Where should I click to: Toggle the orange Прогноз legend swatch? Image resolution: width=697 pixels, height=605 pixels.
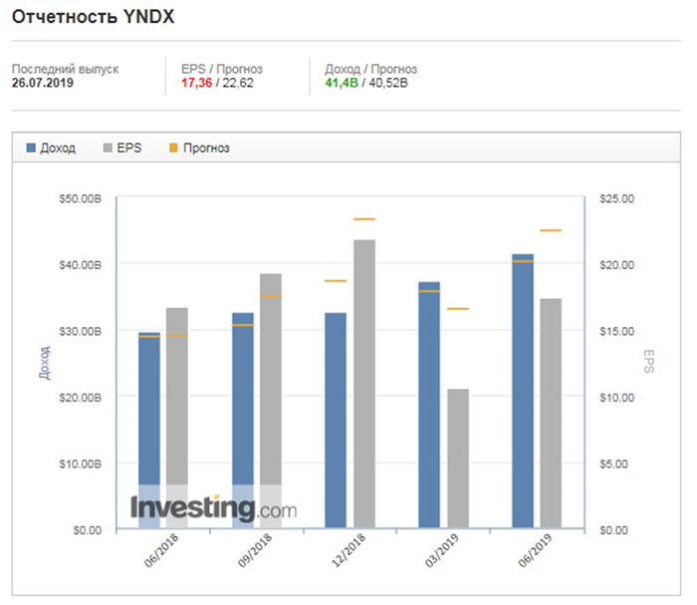(x=174, y=148)
